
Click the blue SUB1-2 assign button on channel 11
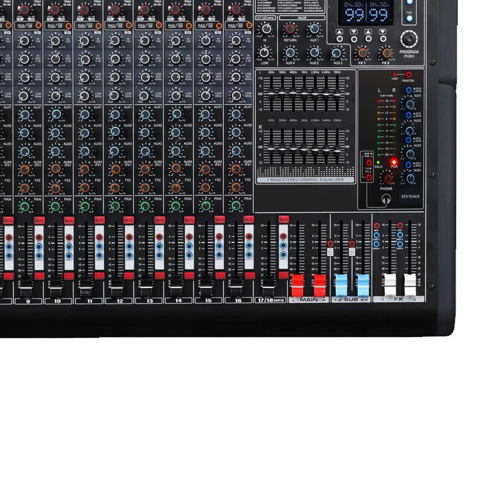[x=99, y=246]
